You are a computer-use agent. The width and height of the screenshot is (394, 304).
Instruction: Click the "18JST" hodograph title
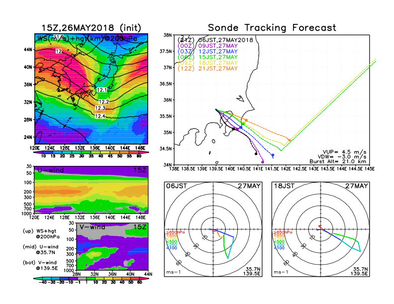pos(284,186)
